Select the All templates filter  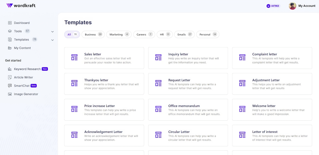[72, 34]
